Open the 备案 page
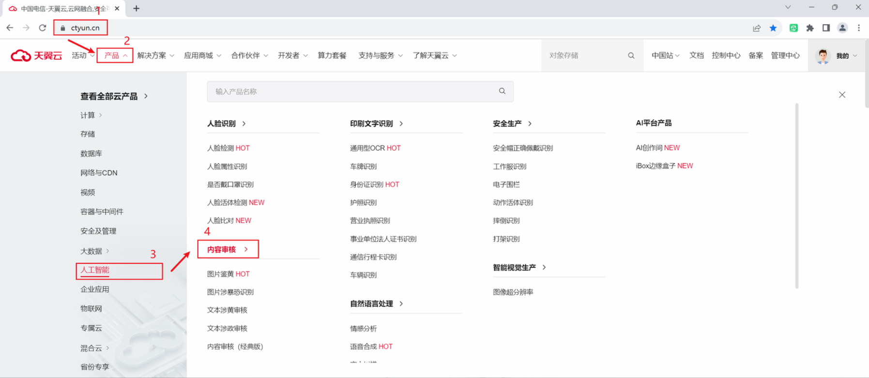Screen dimensions: 869x378 coord(756,56)
